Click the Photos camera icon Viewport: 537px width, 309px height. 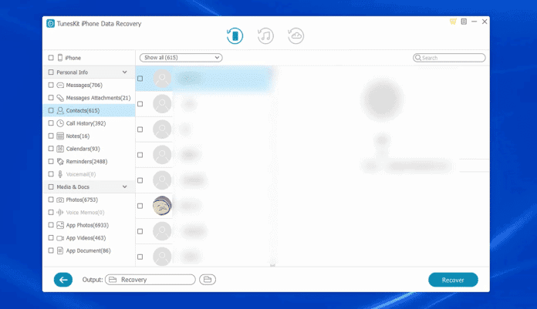[x=60, y=200]
